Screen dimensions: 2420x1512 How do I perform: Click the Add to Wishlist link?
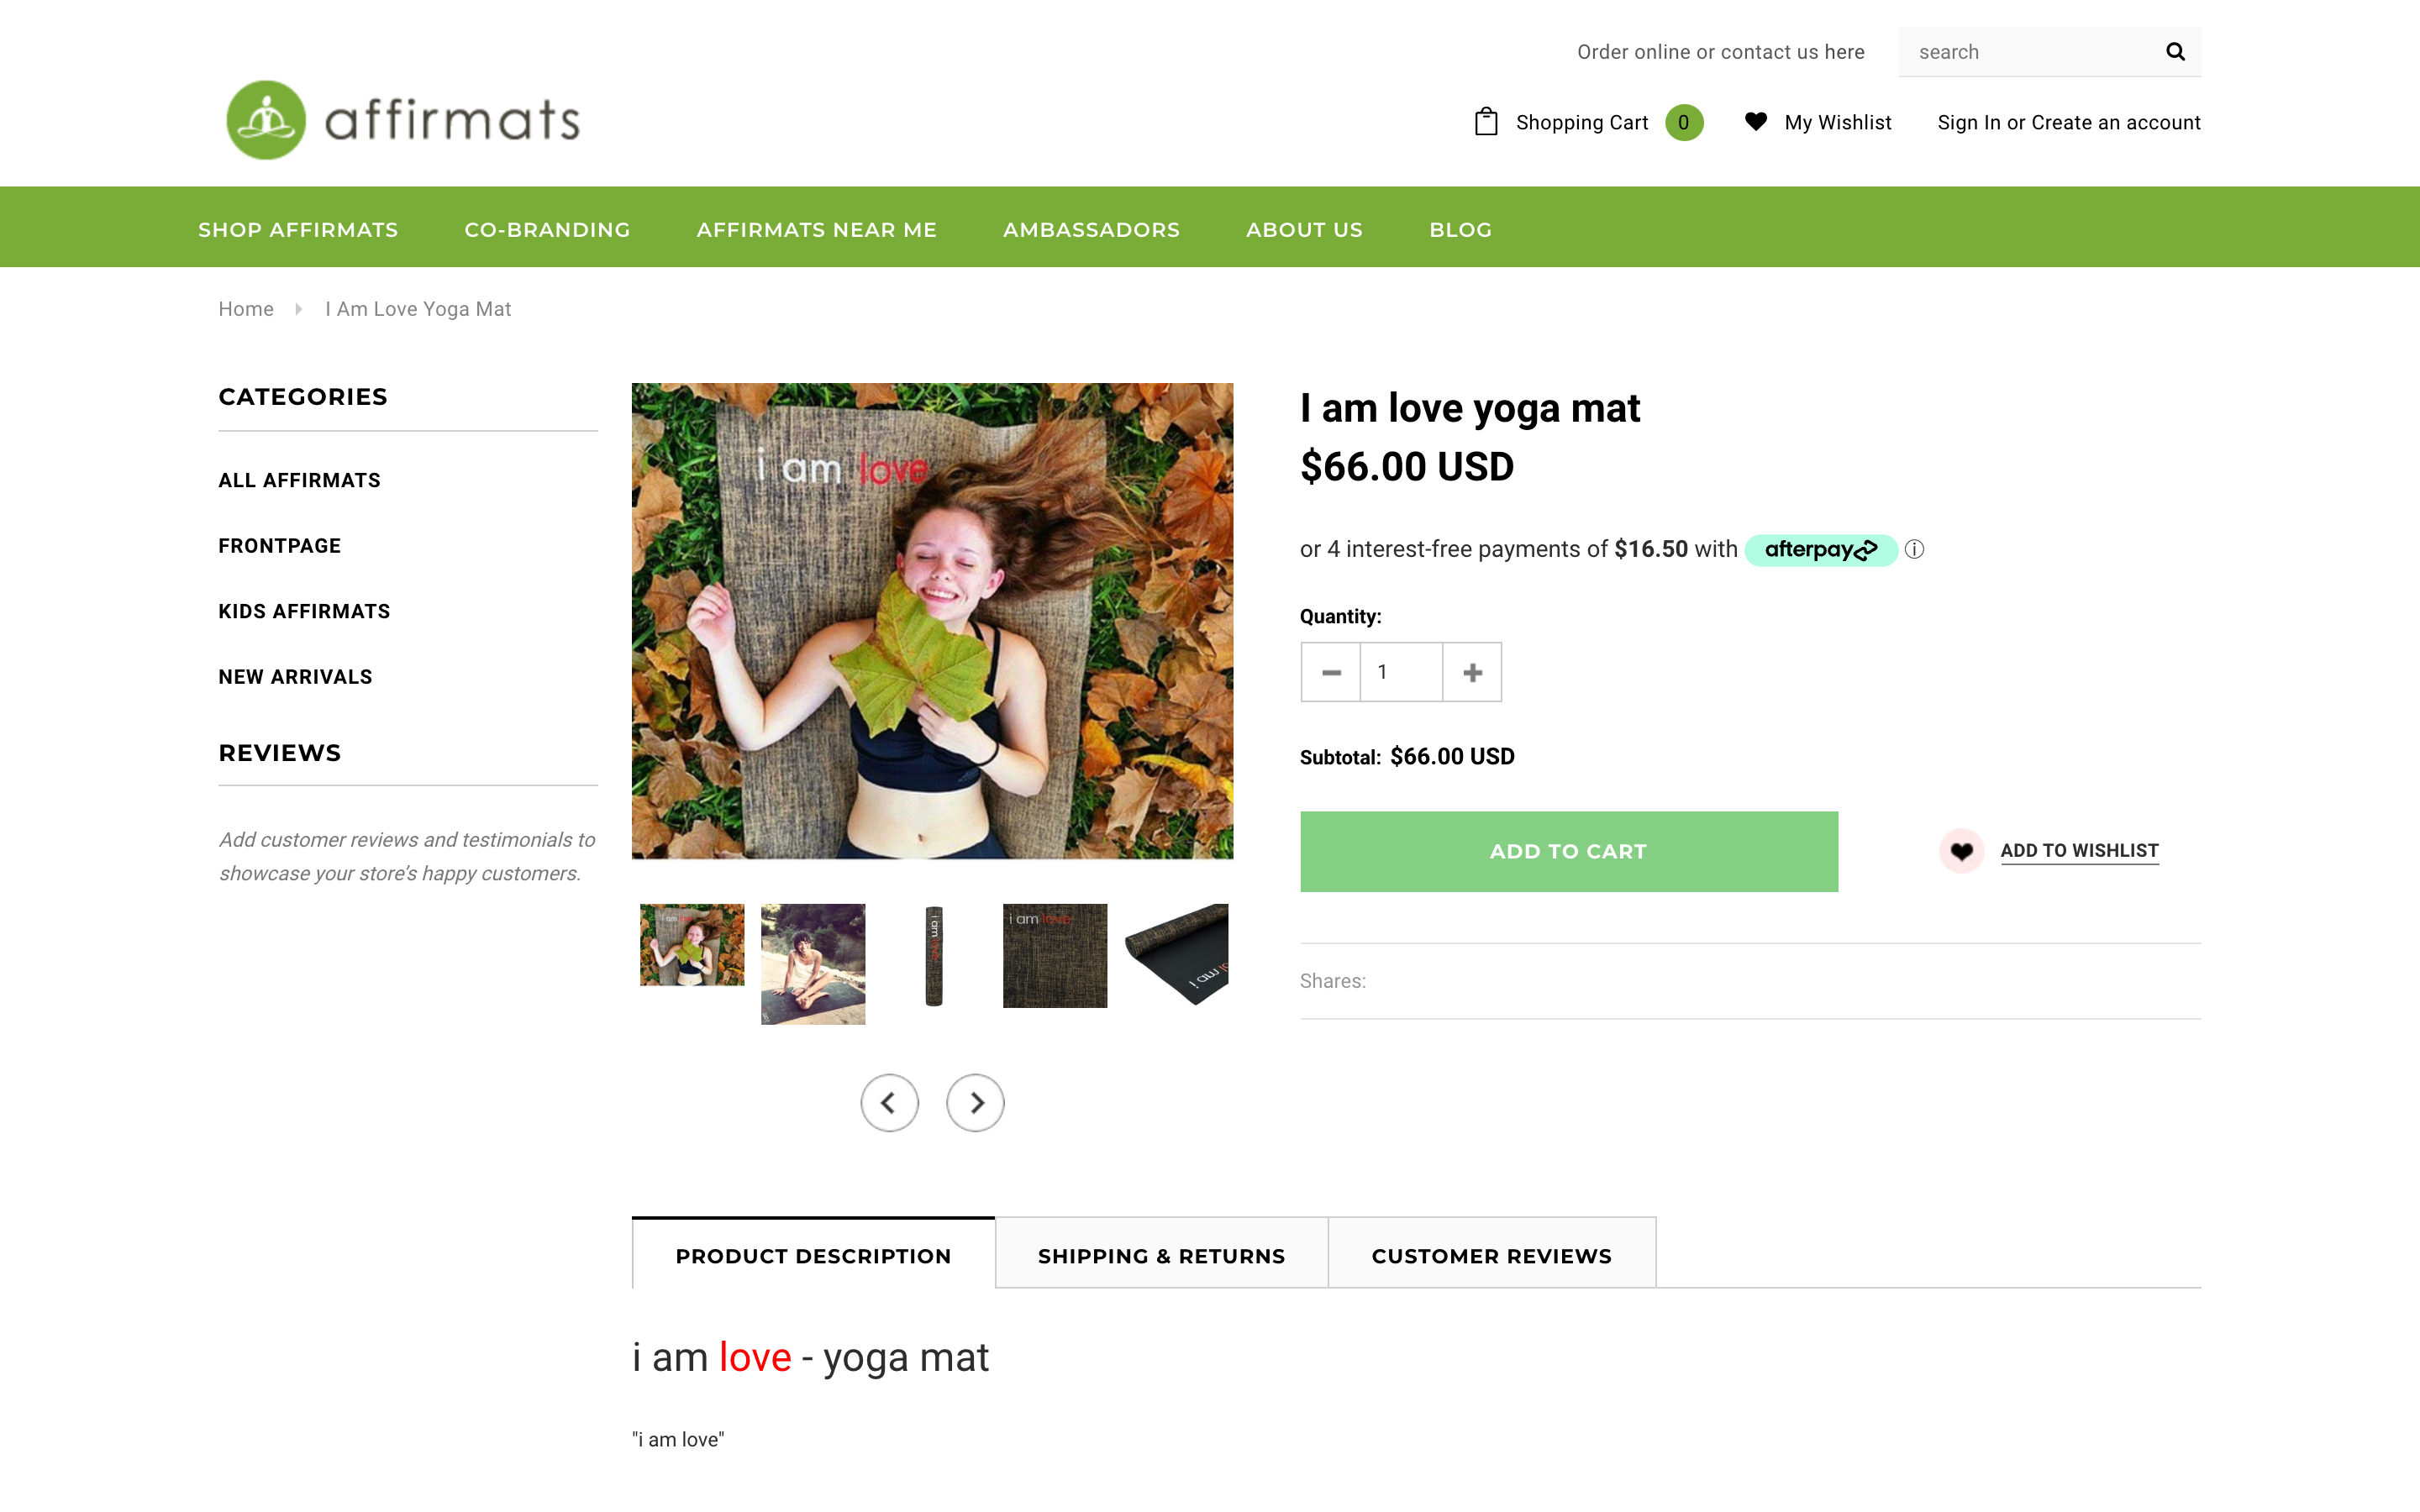pyautogui.click(x=2079, y=851)
